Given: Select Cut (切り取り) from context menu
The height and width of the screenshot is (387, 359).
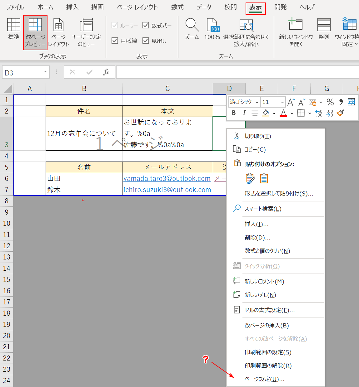Looking at the screenshot, I should pyautogui.click(x=276, y=136).
